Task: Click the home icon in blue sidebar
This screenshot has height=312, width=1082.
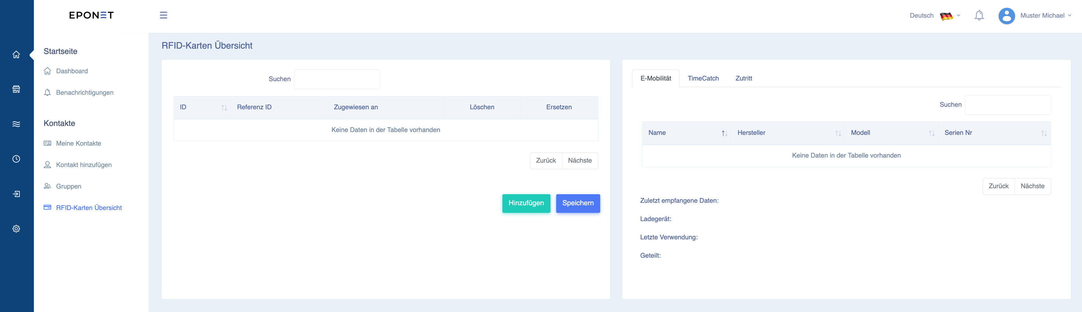Action: pos(16,55)
